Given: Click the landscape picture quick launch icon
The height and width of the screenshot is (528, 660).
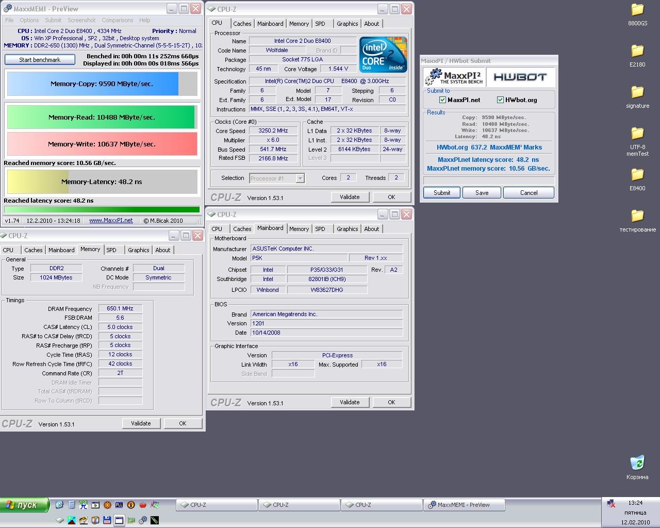Looking at the screenshot, I should click(72, 520).
